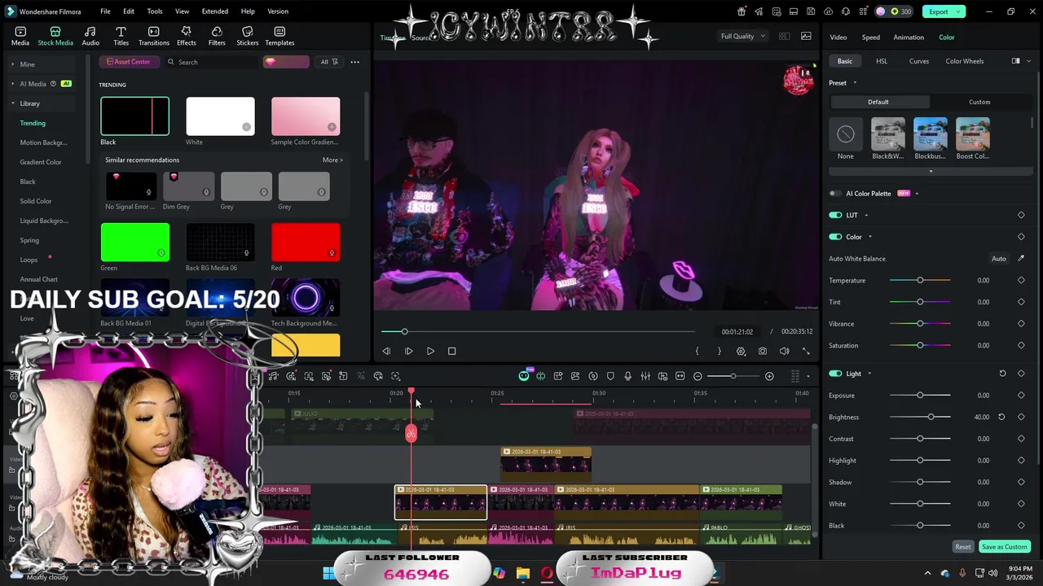Select the Green media thumbnail
Screen dimensions: 1043x586
pos(134,242)
